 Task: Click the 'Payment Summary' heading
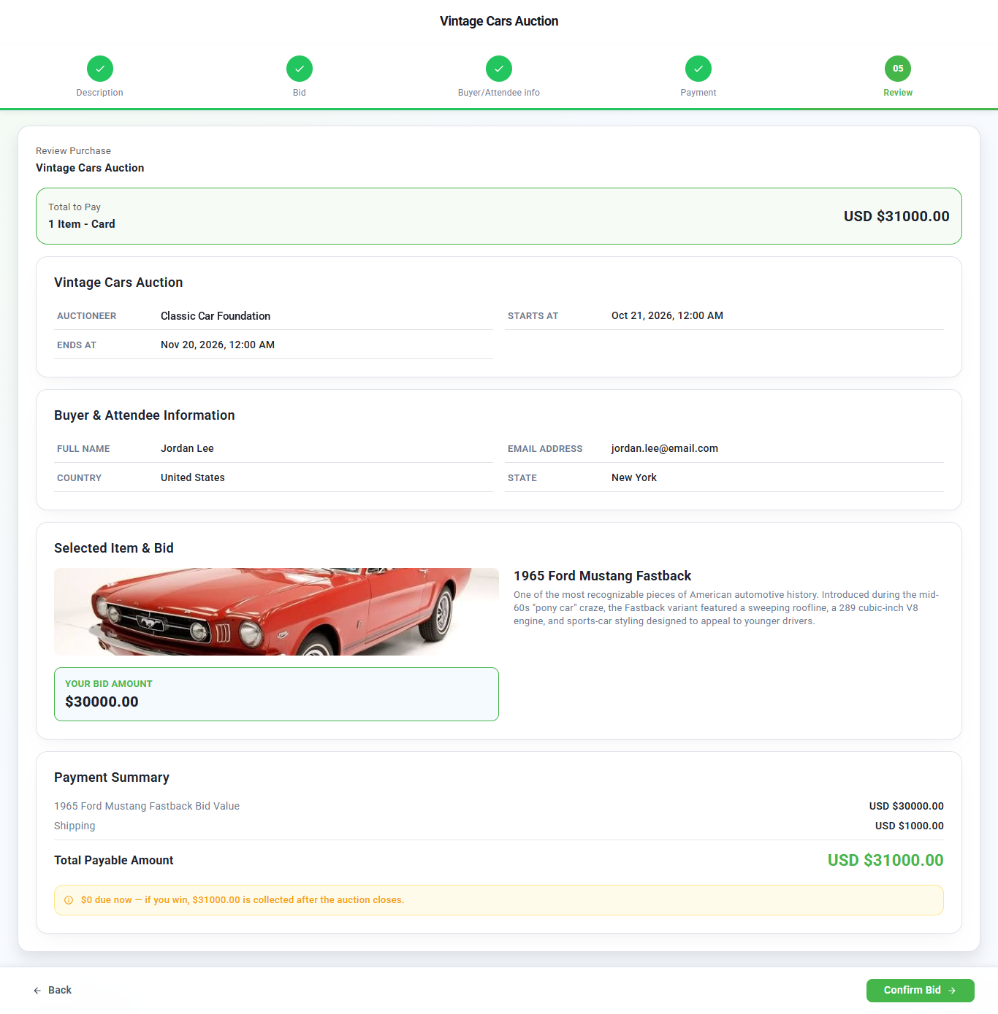112,777
